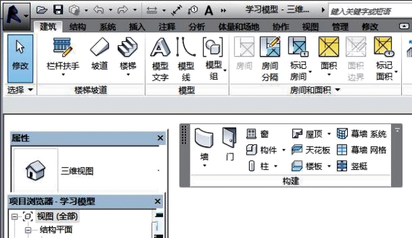Open the 体量和场地 tab
Image resolution: width=412 pixels, height=238 pixels.
[x=239, y=27]
